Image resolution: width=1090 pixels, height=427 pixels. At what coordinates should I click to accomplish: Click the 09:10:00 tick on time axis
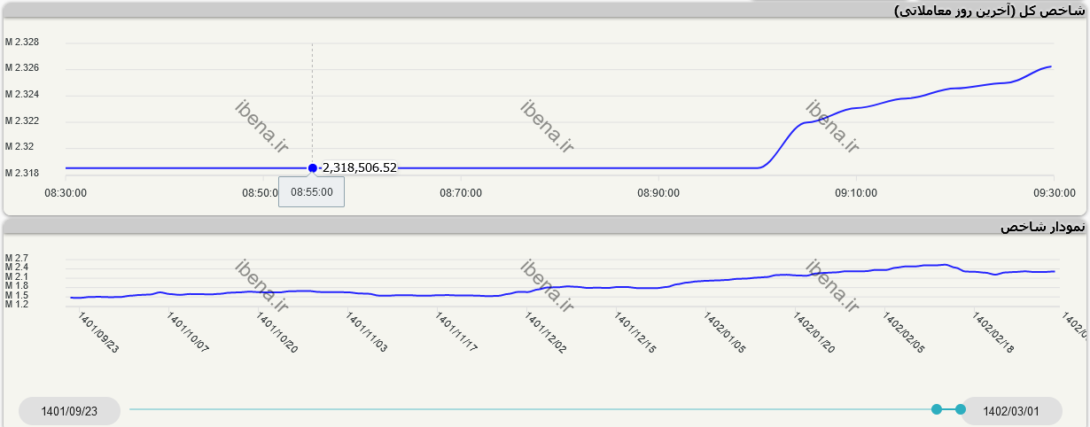click(855, 192)
